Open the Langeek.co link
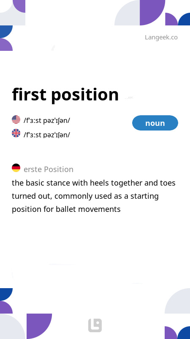Image resolution: width=190 pixels, height=339 pixels. coord(161,37)
